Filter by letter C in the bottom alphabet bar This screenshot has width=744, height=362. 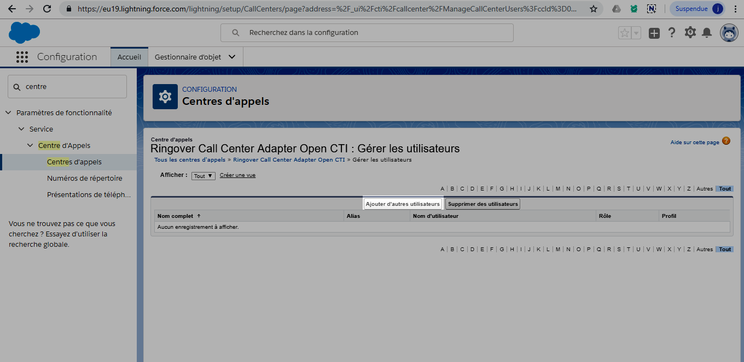pyautogui.click(x=462, y=250)
